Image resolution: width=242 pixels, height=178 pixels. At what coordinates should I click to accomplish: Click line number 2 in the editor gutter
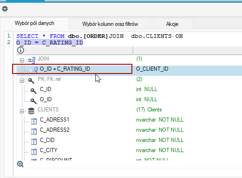tap(9, 42)
